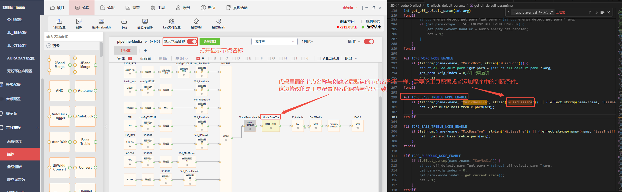Check the AB点联动 checkbox

point(319,58)
